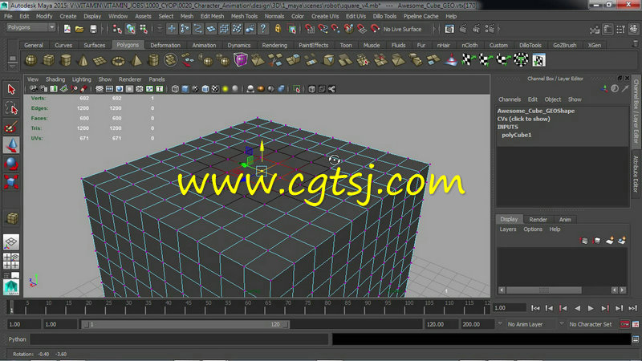Toggle auto keyframe button
This screenshot has height=361, width=642.
(x=625, y=324)
